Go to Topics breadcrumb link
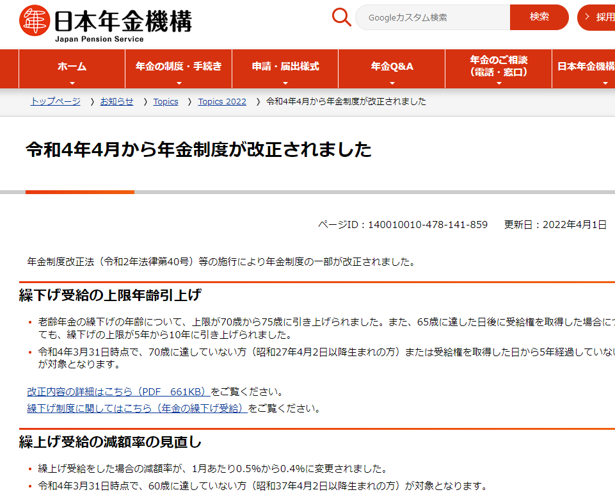 pyautogui.click(x=166, y=102)
